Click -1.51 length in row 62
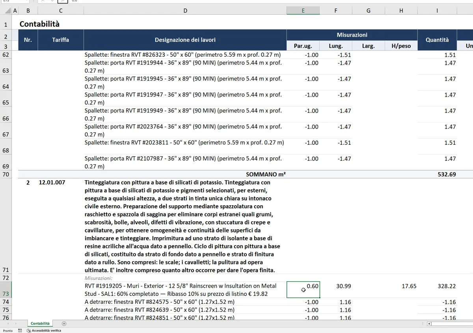The image size is (473, 333). [x=344, y=55]
